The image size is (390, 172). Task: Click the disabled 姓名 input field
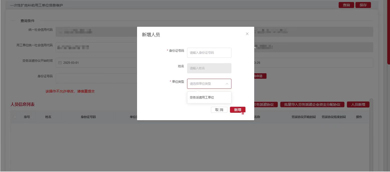tap(209, 68)
